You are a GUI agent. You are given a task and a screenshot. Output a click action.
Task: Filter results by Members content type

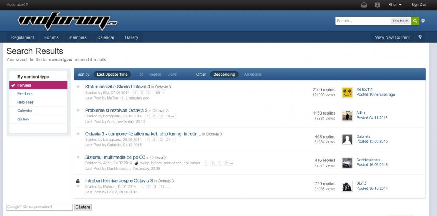click(x=38, y=94)
